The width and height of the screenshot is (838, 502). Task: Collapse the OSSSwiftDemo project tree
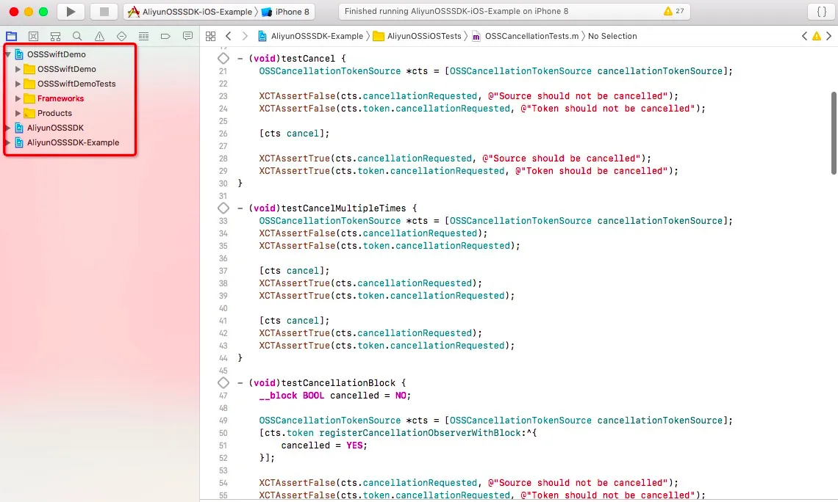coord(8,54)
